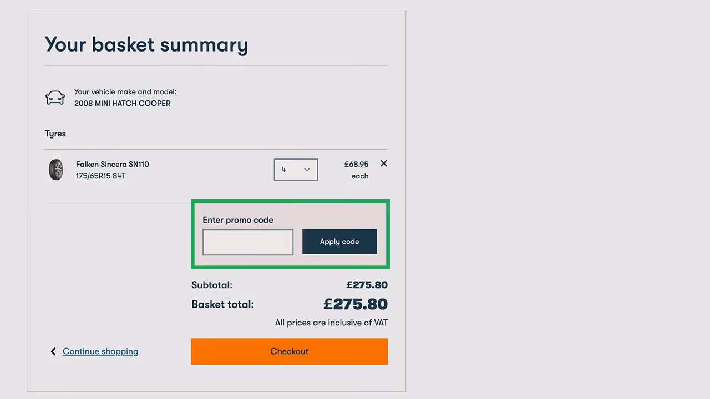Screen dimensions: 710x399
Task: Click the tyre product image
Action: click(56, 170)
